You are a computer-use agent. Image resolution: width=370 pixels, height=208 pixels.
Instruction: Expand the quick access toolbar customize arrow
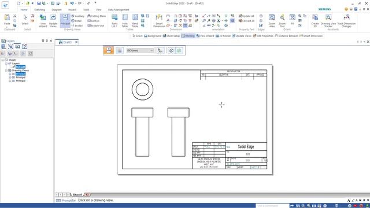[x=95, y=3]
